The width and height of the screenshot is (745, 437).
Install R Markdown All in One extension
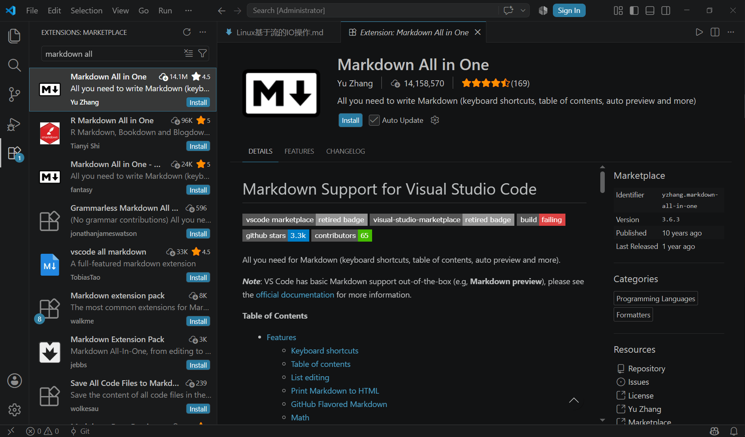[198, 146]
